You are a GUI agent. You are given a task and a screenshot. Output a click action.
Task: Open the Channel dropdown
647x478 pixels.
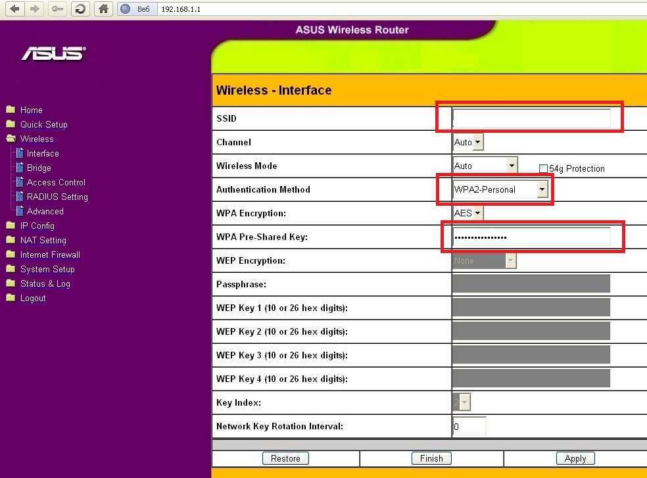(x=468, y=143)
